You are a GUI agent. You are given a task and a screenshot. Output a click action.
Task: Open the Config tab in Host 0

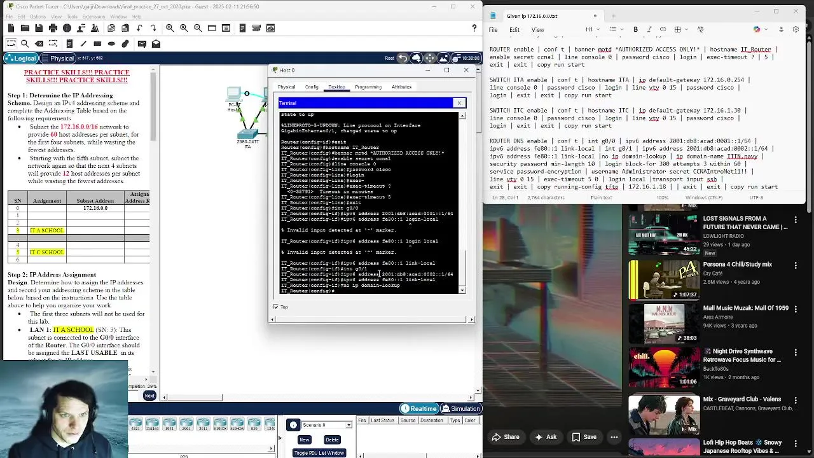[x=312, y=87]
